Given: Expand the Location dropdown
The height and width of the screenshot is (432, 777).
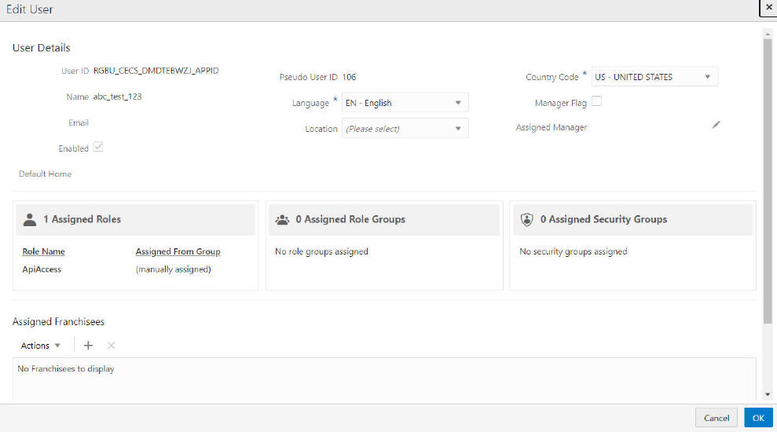Looking at the screenshot, I should coord(458,129).
